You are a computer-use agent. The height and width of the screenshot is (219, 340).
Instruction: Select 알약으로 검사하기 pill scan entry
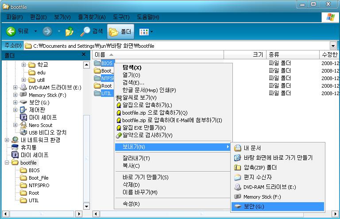click(x=147, y=135)
